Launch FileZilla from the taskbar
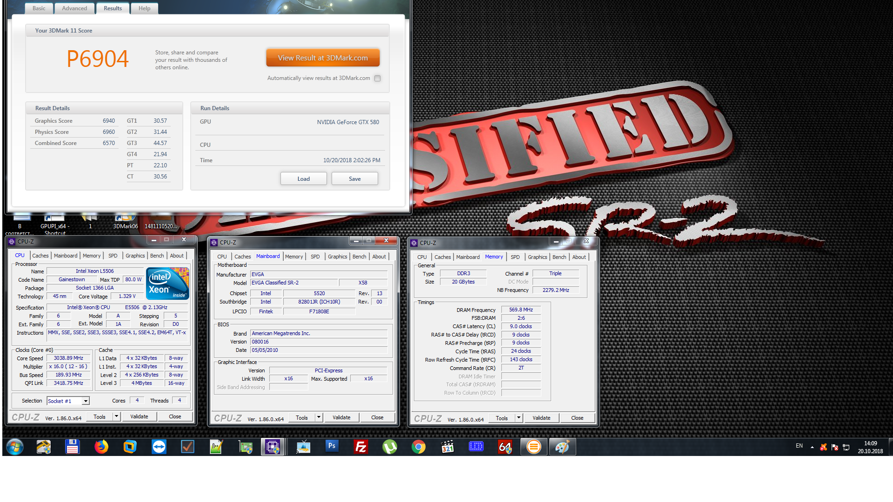893x502 pixels. pos(360,447)
